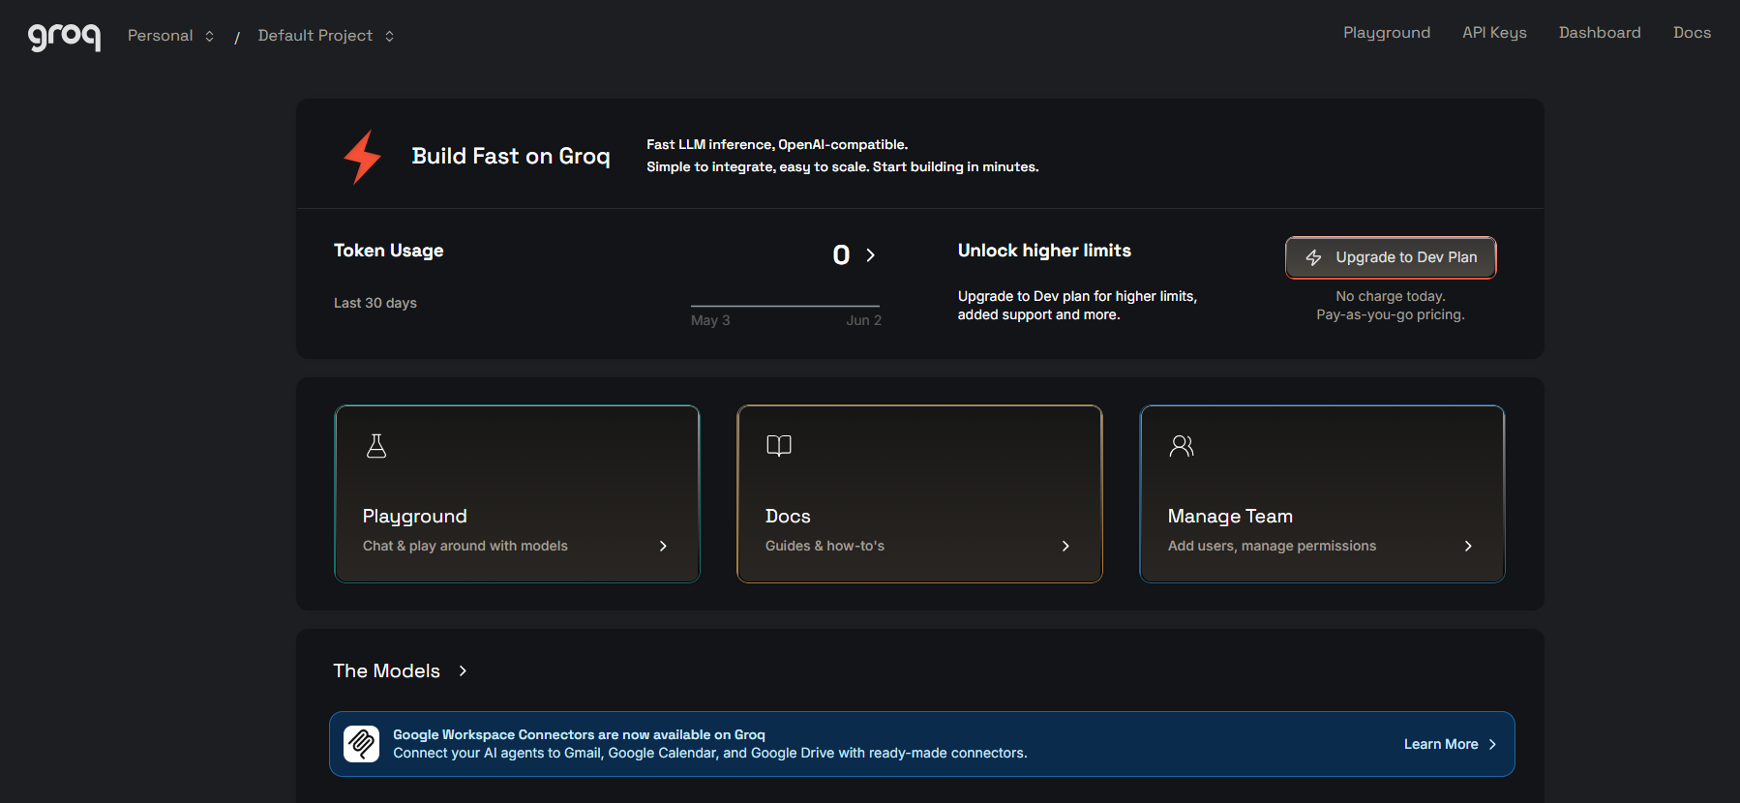Image resolution: width=1740 pixels, height=803 pixels.
Task: Click 'Pay-as-you-go pricing.' text
Action: (1391, 314)
